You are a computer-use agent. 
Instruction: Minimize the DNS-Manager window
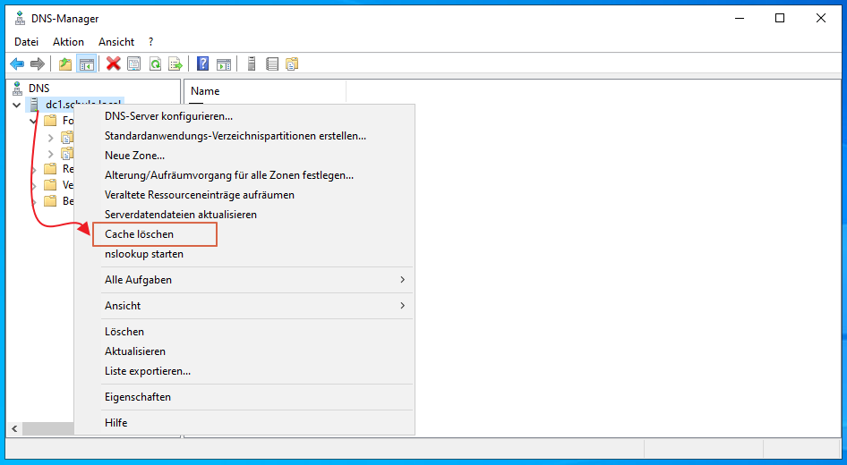(740, 19)
